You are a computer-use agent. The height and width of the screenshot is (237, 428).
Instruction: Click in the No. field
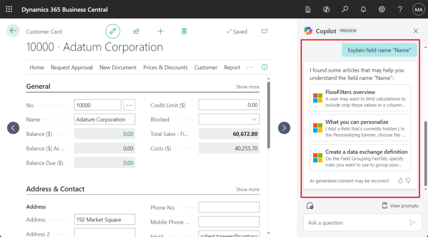coord(98,105)
